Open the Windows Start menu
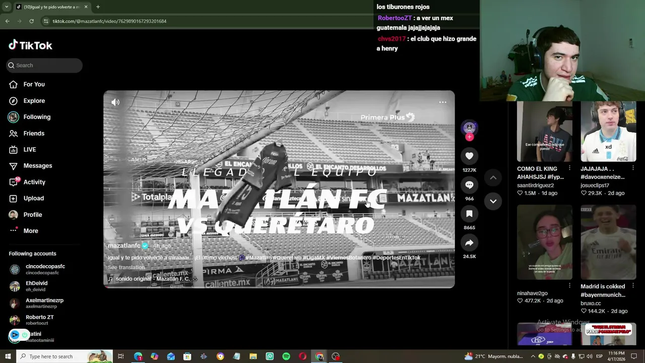This screenshot has width=645, height=363. click(8, 356)
